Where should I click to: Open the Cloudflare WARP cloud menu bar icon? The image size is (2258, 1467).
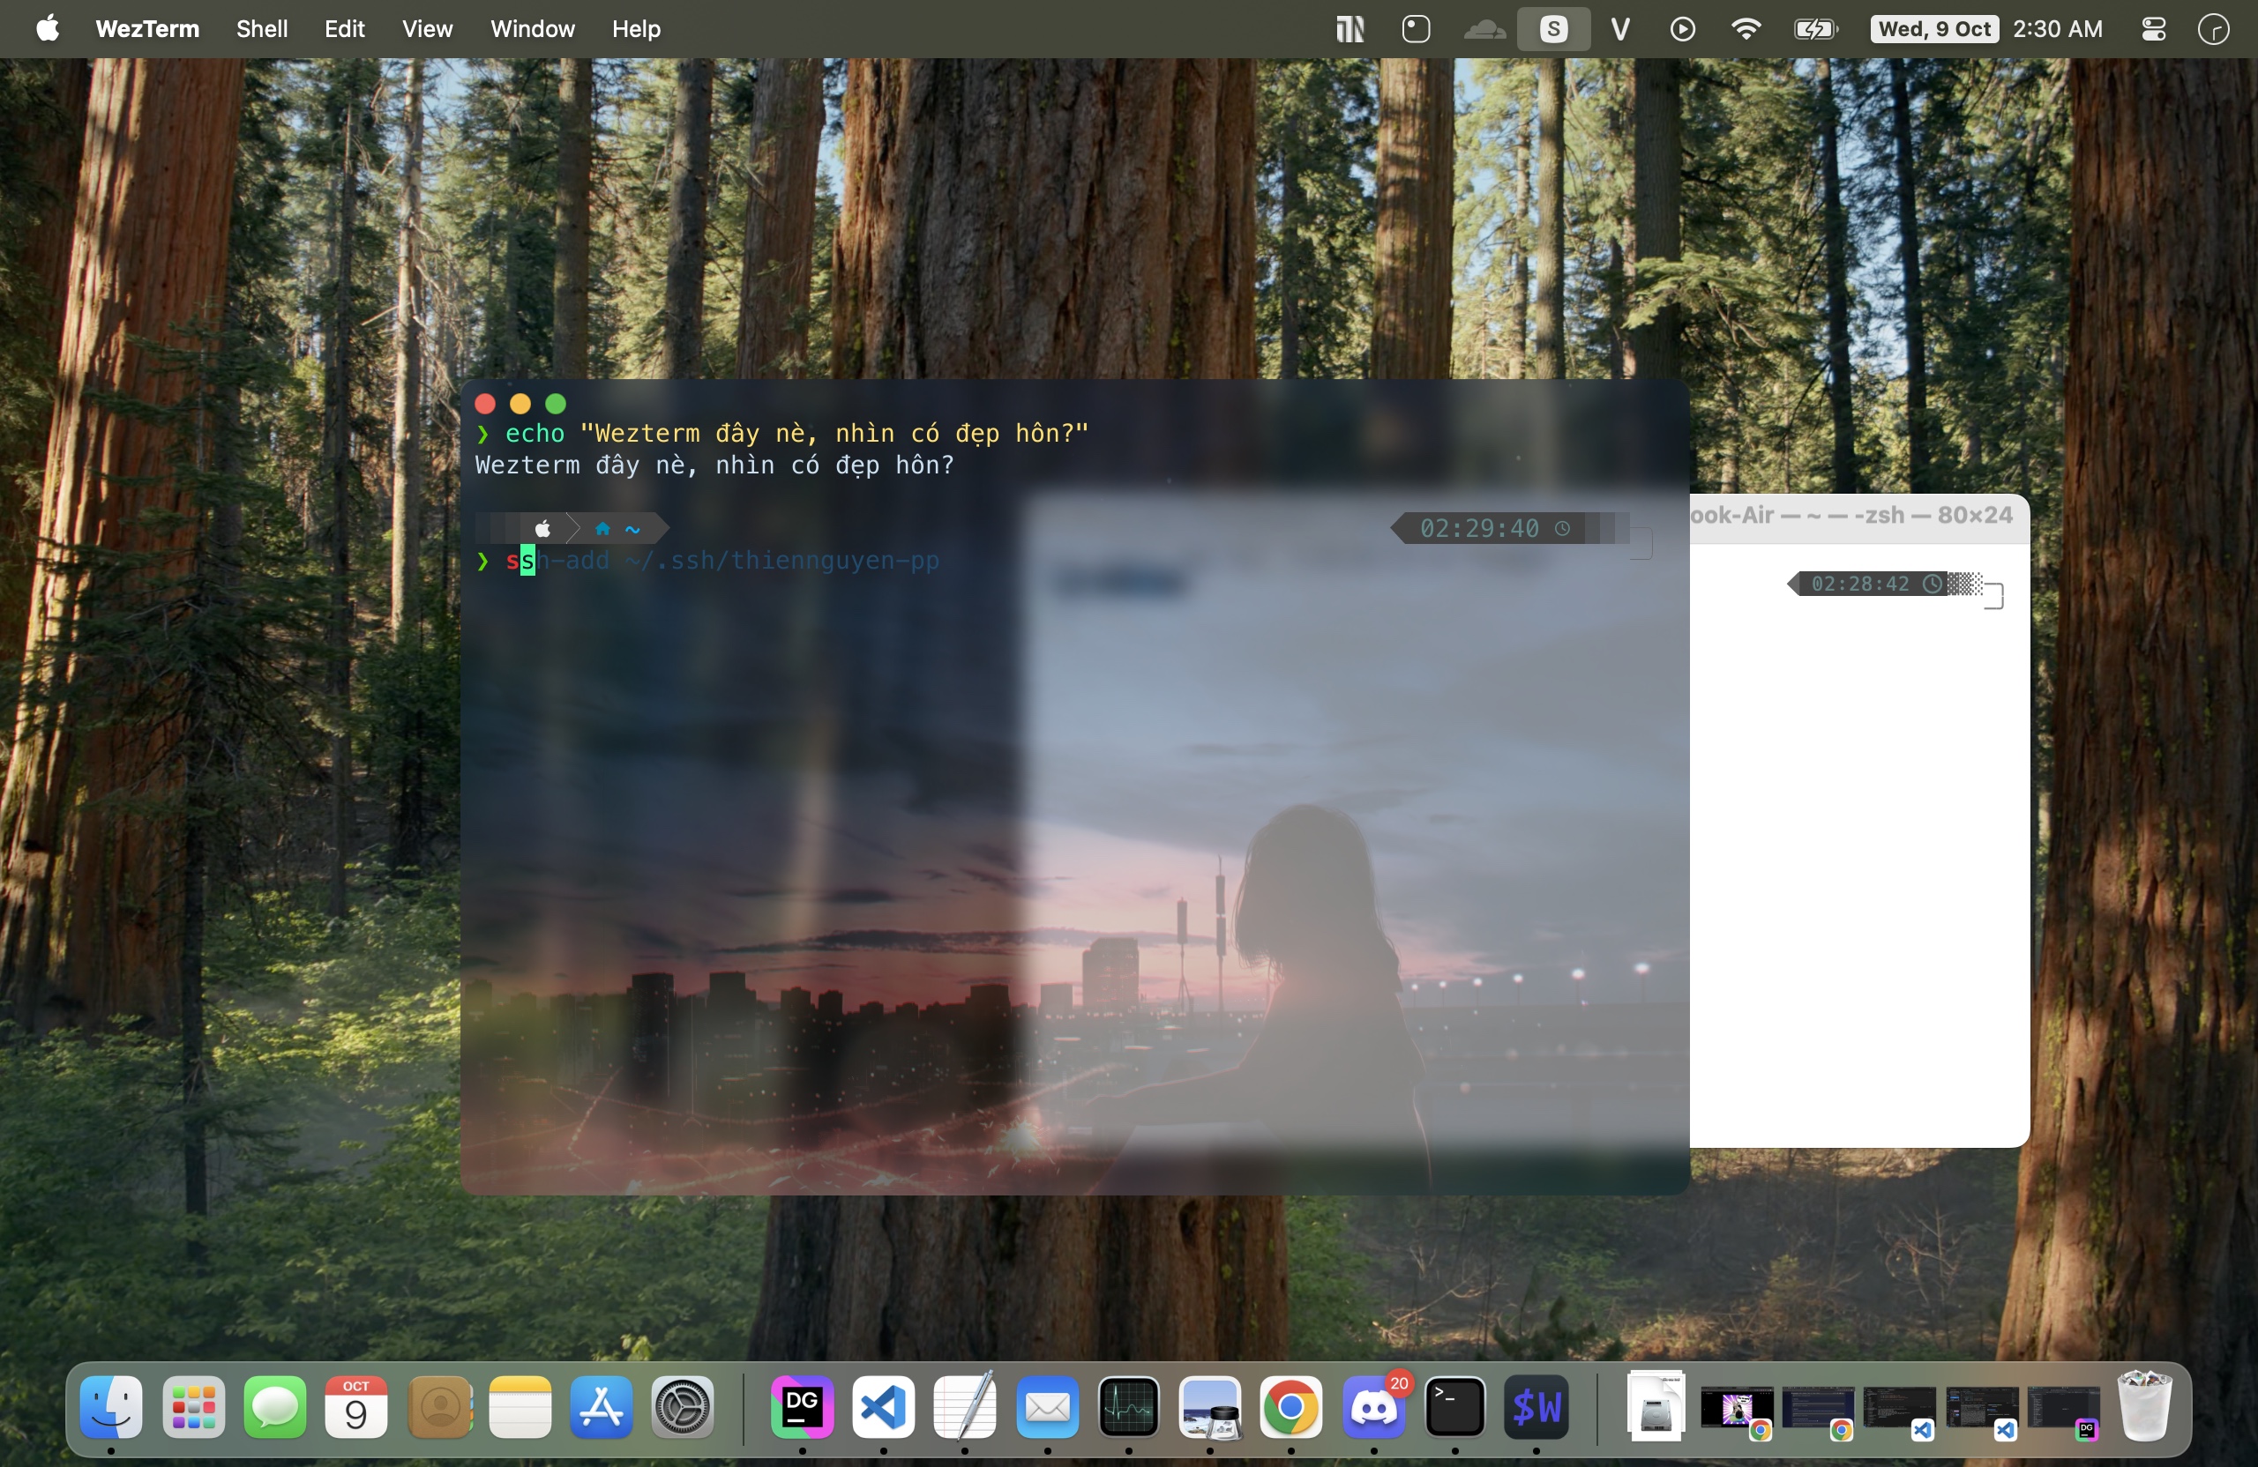point(1484,29)
